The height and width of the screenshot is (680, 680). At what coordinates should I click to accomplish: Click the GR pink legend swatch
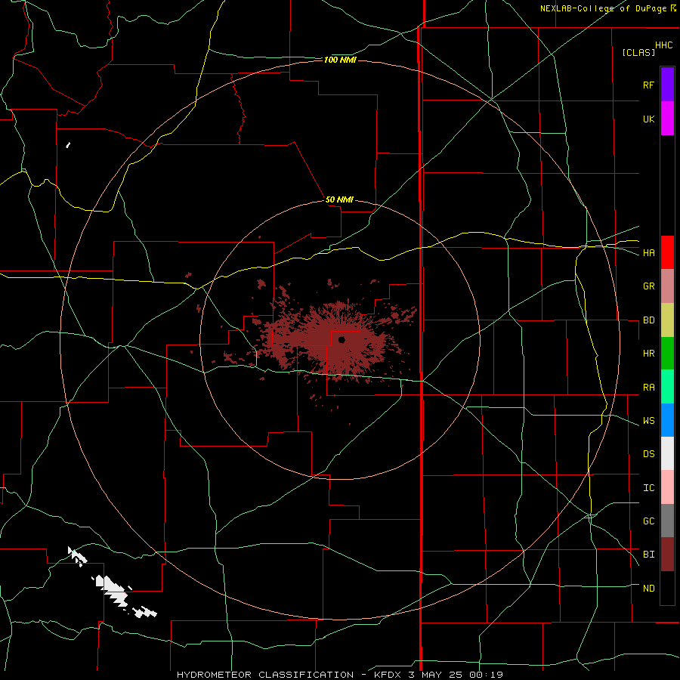click(667, 286)
